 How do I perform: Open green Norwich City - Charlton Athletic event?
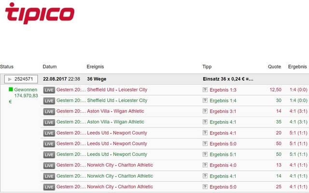click(x=120, y=176)
